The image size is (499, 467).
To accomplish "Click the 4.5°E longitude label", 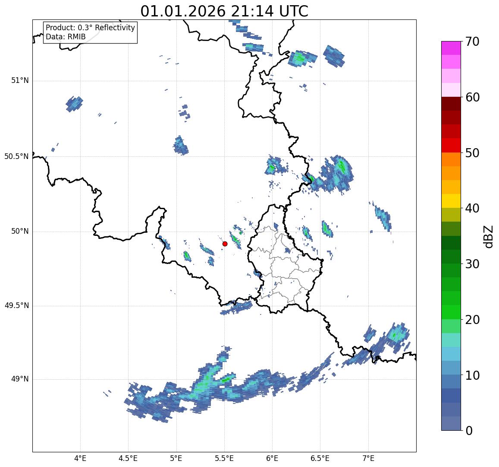I will pos(128,458).
